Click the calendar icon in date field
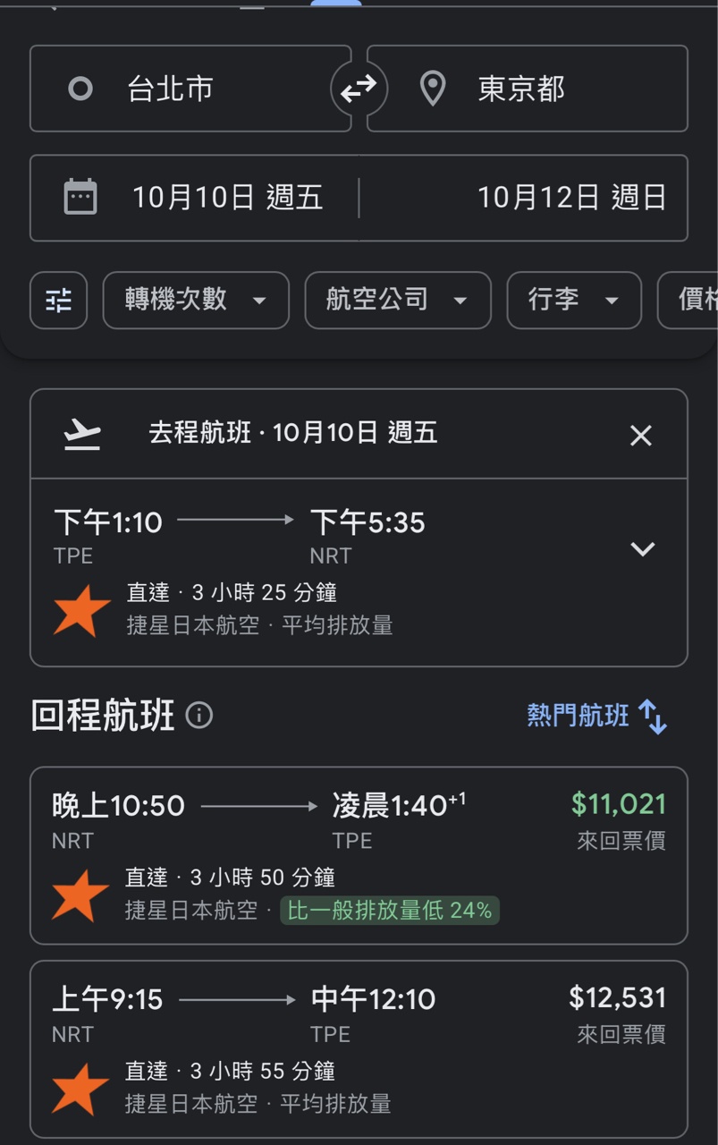This screenshot has height=1145, width=718. tap(80, 197)
